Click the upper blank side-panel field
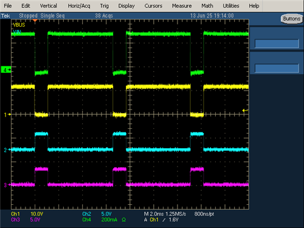 pyautogui.click(x=277, y=44)
